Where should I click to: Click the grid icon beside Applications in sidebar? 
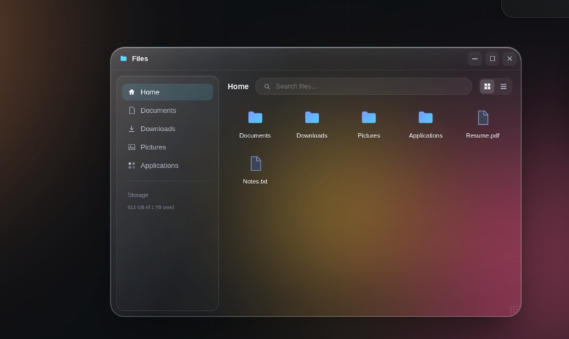click(x=132, y=166)
